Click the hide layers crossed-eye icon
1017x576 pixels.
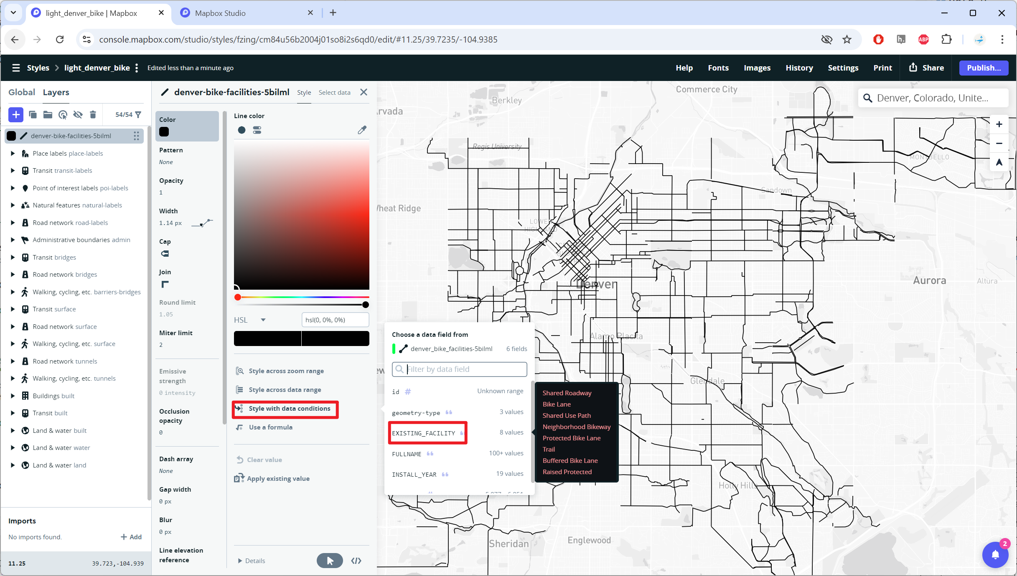pos(78,114)
